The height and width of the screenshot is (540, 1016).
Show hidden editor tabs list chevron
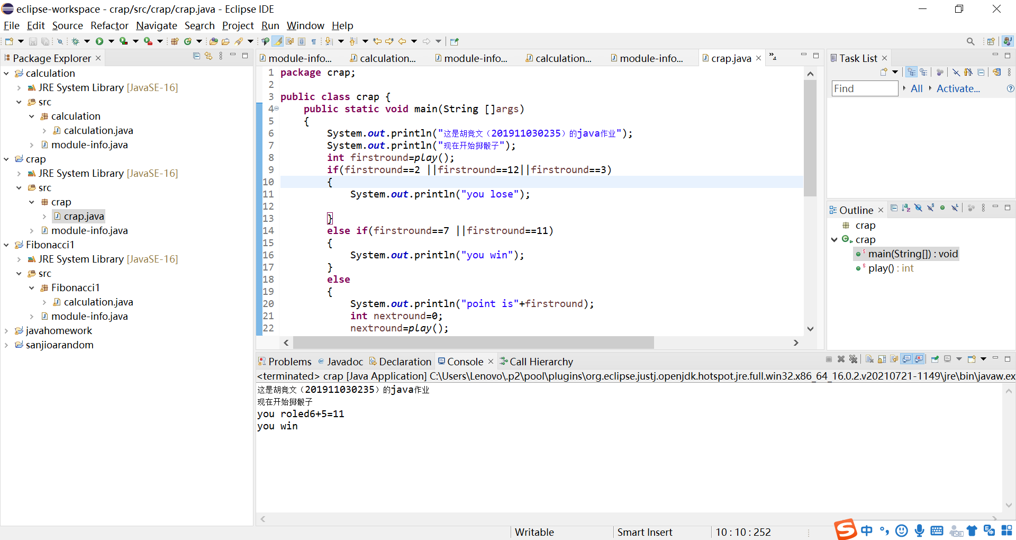[773, 56]
